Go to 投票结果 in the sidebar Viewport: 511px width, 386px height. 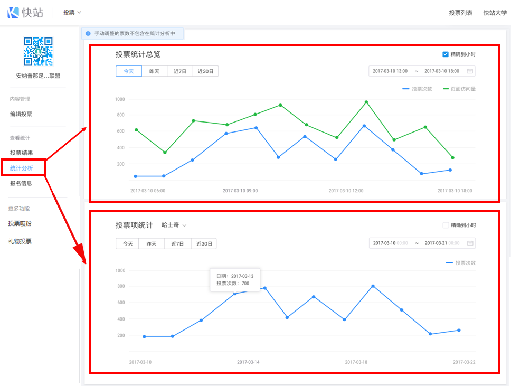coord(21,153)
